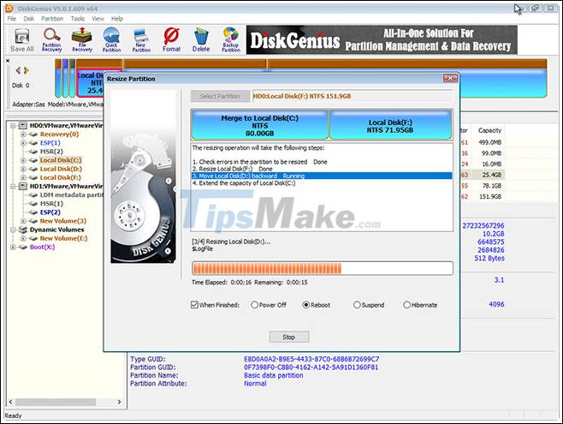Click the selected Local Disk partition in disk map
Image resolution: width=563 pixels, height=424 pixels.
[90, 83]
